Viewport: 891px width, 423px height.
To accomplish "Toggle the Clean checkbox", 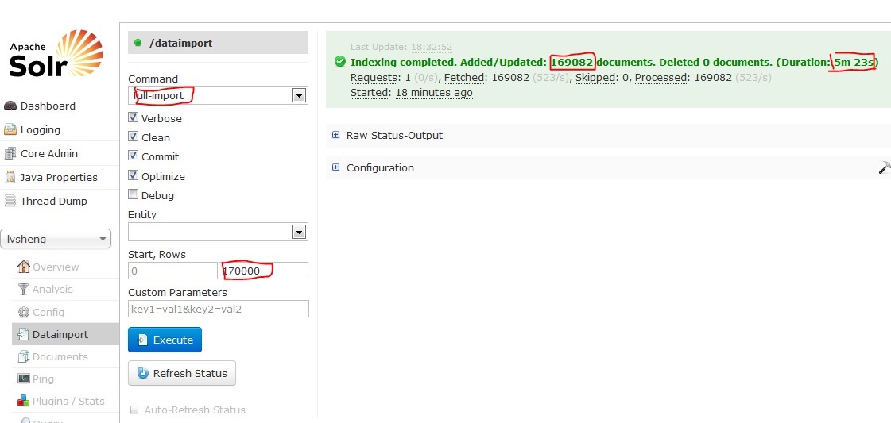I will [134, 137].
